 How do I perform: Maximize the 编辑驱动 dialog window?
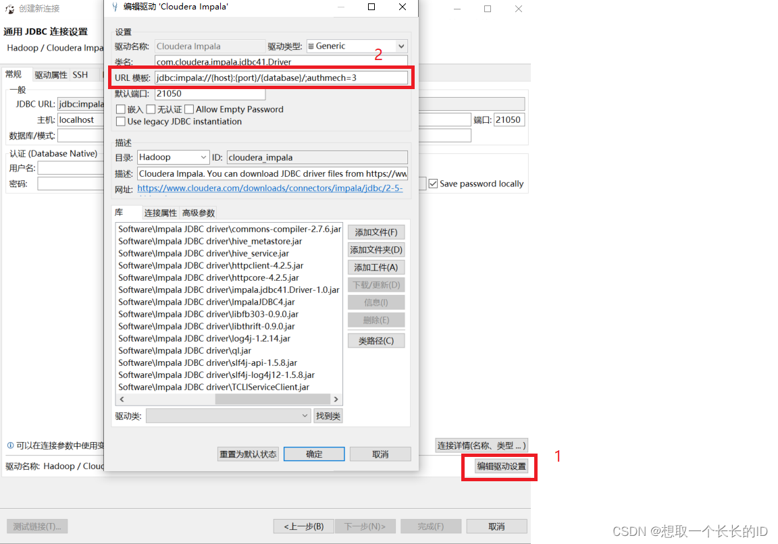[371, 7]
